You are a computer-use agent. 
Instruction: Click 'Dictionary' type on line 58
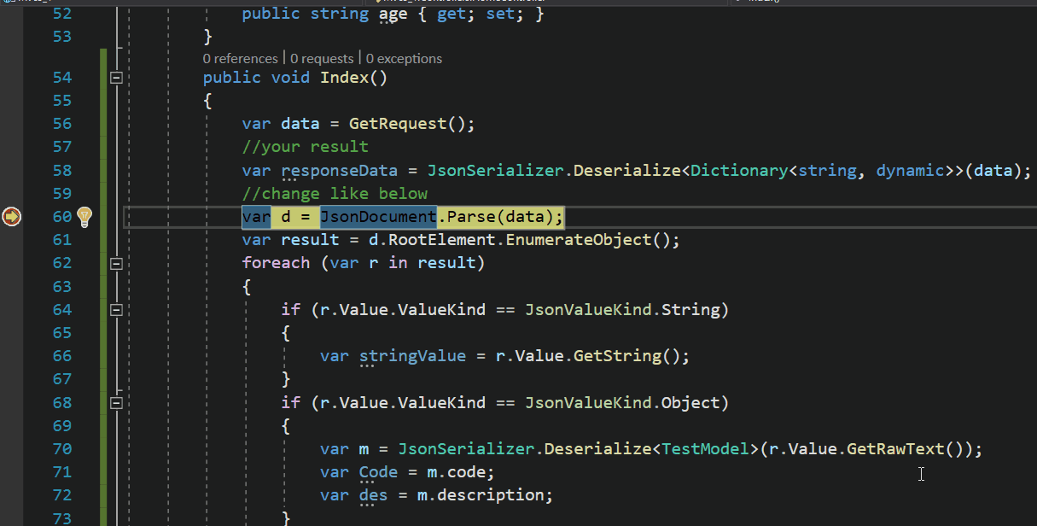point(739,170)
